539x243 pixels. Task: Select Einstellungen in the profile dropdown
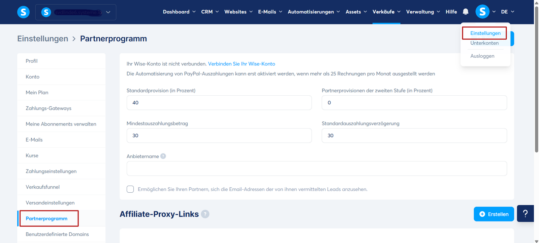pyautogui.click(x=485, y=33)
